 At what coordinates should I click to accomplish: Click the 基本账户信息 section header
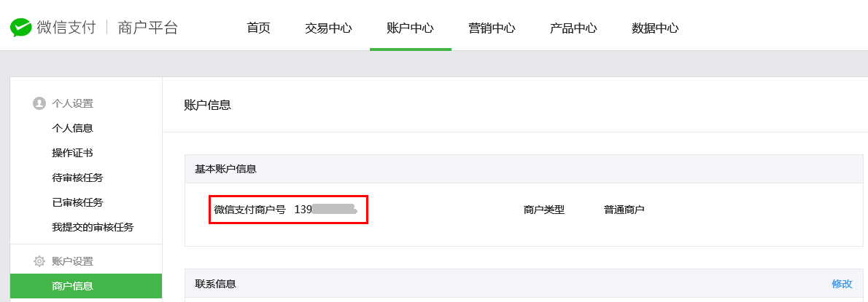[226, 169]
